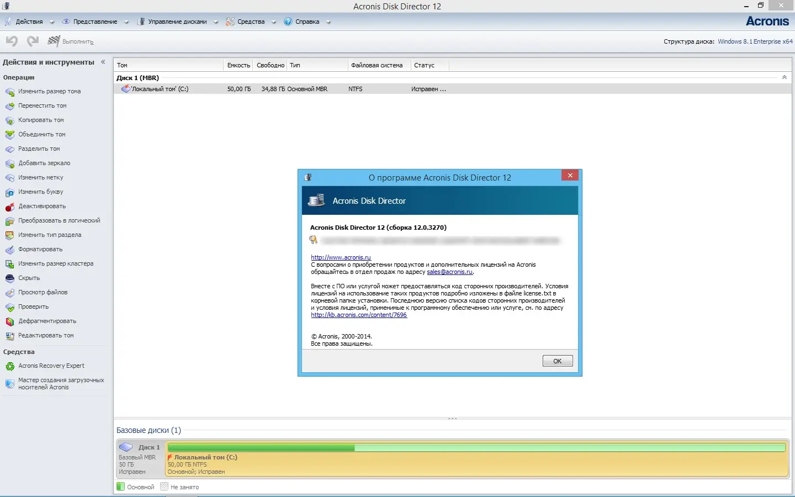
Task: Collapse the 'Диск 1 (MBR)' group in the volume list
Action: (x=785, y=77)
